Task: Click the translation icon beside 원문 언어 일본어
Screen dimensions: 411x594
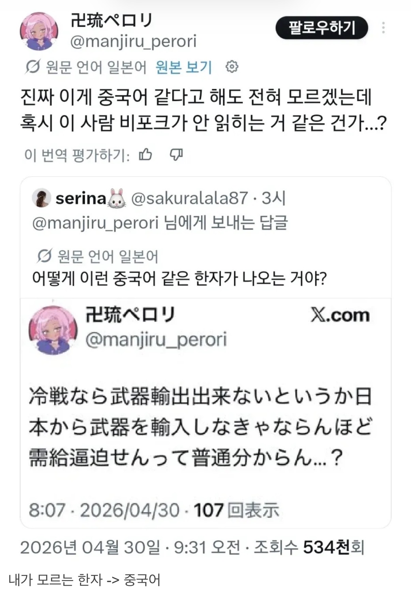Action: click(x=33, y=67)
